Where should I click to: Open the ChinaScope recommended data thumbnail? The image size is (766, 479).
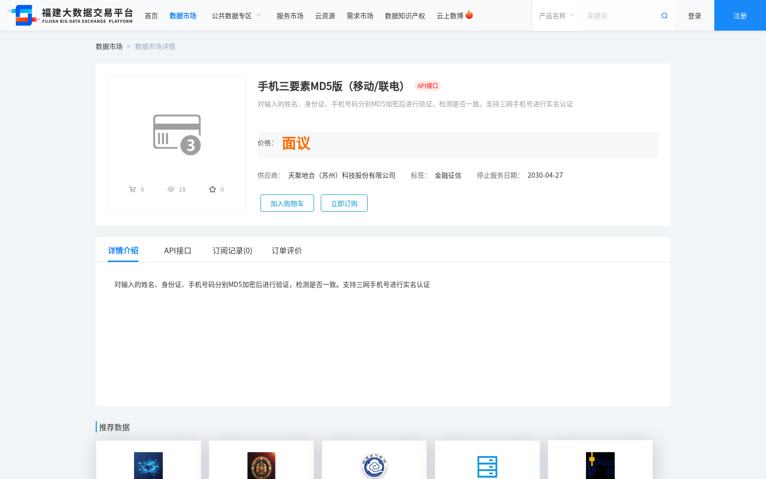pos(600,466)
